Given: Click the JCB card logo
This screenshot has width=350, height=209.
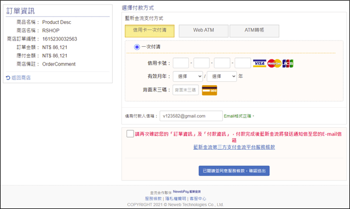Looking at the screenshot, I should coord(288,63).
